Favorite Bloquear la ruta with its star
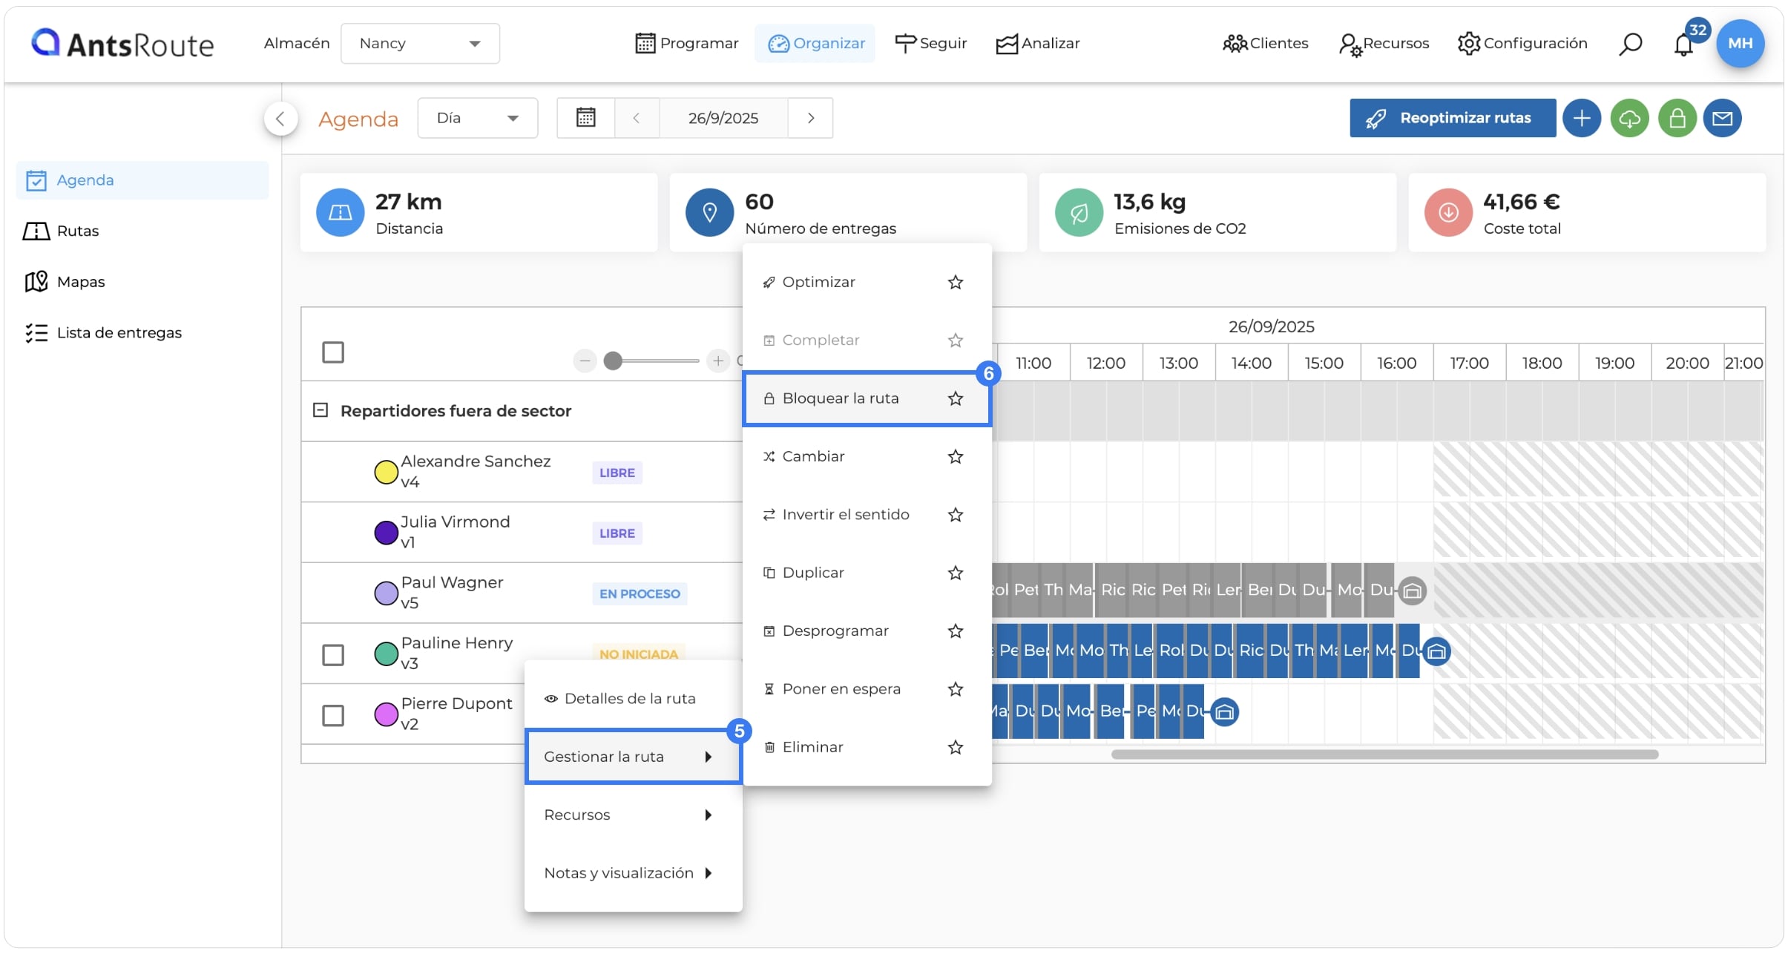1788x954 pixels. [x=956, y=398]
